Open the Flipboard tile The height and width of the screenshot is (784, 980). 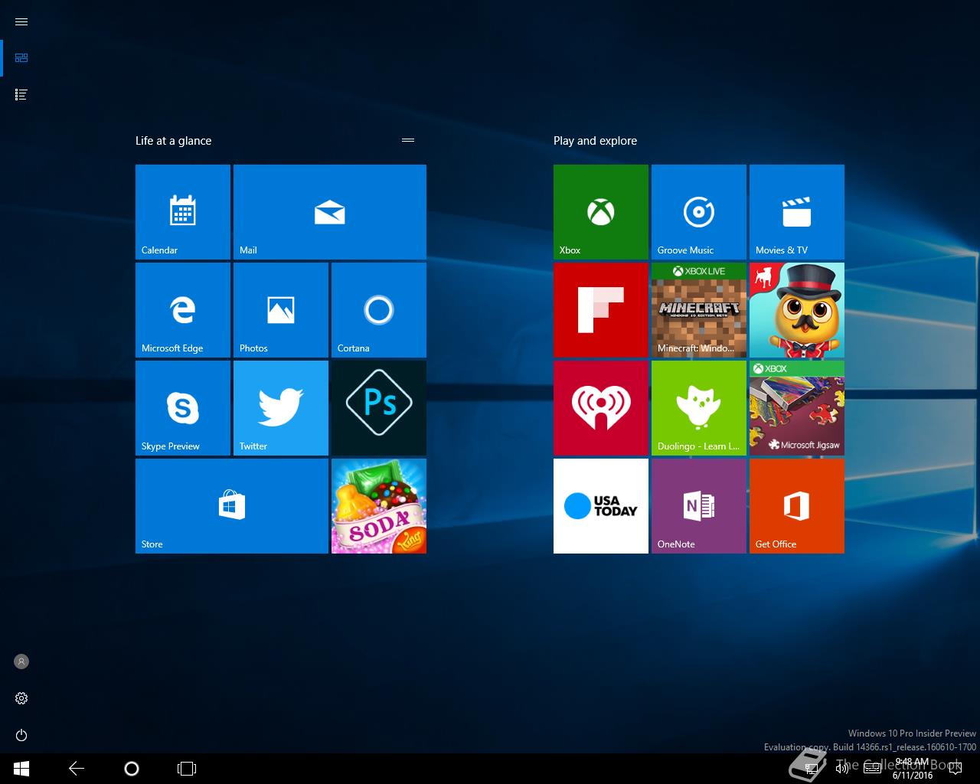pyautogui.click(x=601, y=310)
